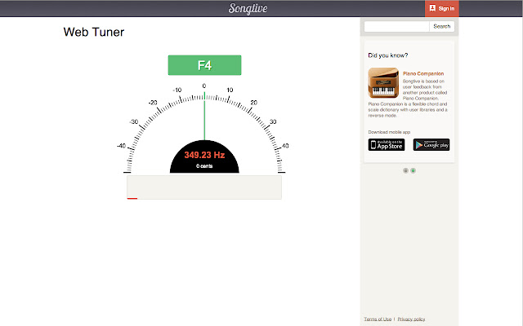Open the Piano Companion app icon
This screenshot has width=523, height=326.
point(383,83)
